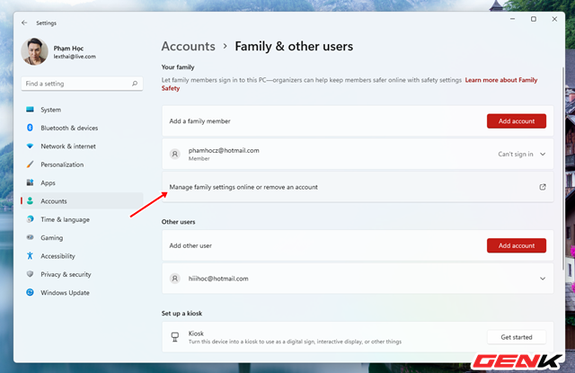Viewport: 575px width, 373px height.
Task: Open Gaming settings
Action: (82, 237)
